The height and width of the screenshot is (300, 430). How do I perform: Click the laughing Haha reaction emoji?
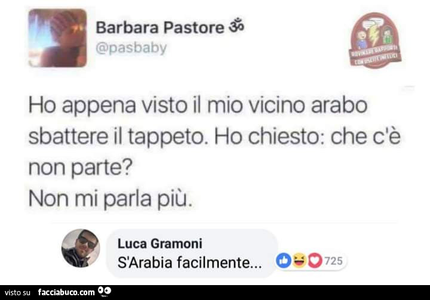299,261
